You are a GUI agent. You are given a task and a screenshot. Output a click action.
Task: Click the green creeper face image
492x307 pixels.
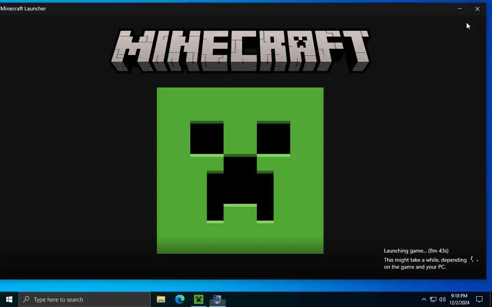[240, 170]
